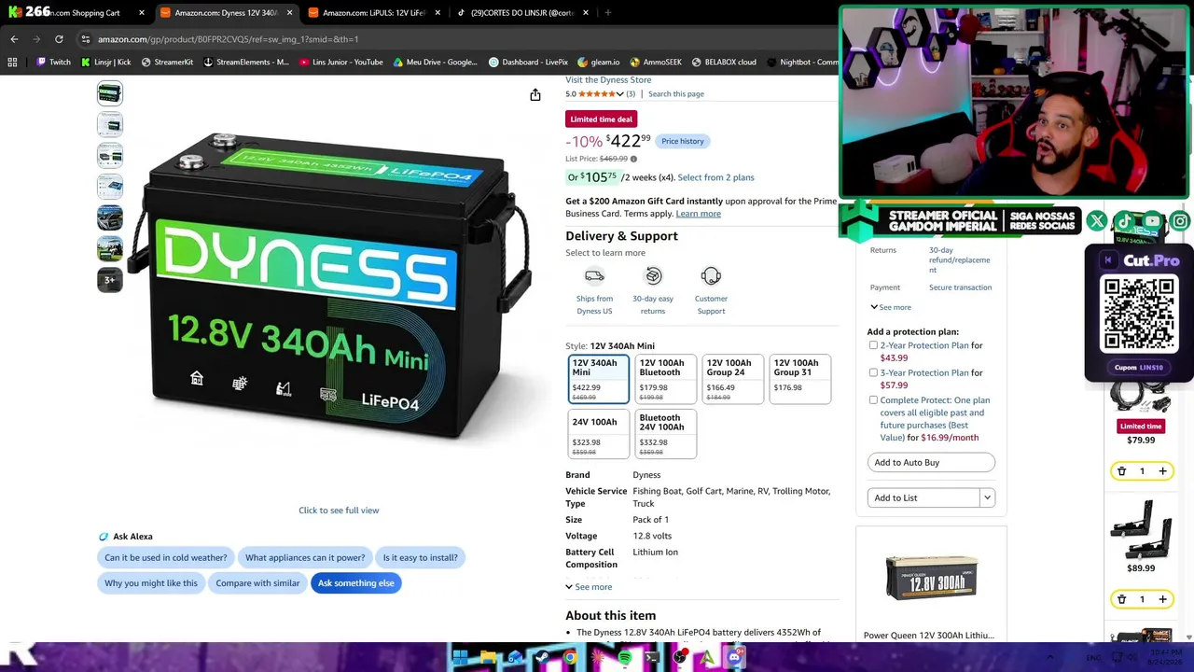This screenshot has height=672, width=1194.
Task: Ask "Can it be used in cold weather?"
Action: tap(166, 558)
